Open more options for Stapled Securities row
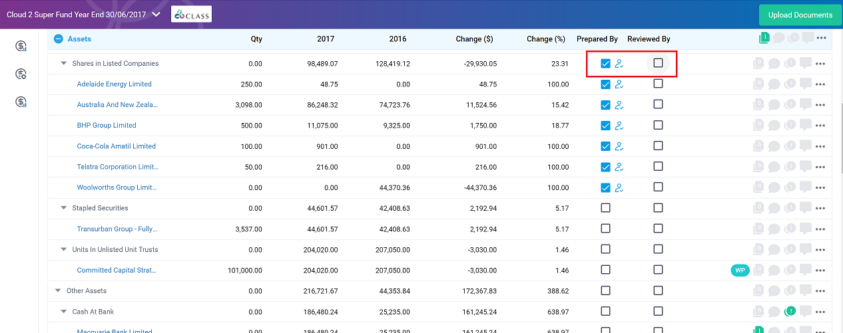The image size is (843, 333). [820, 208]
